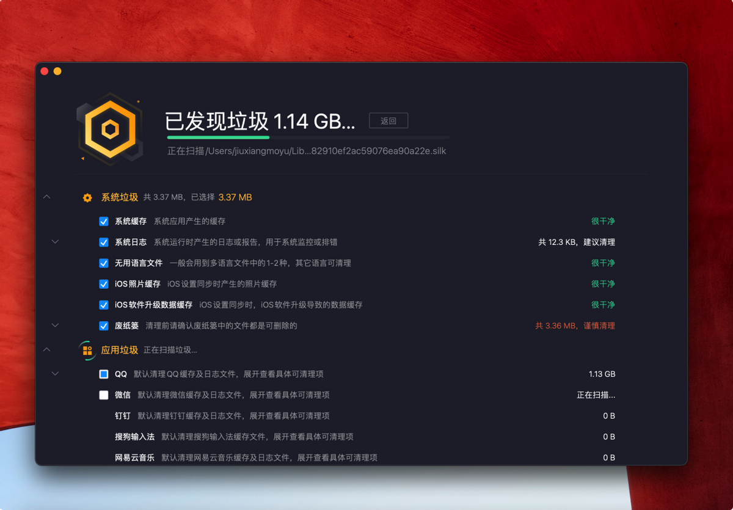733x510 pixels.
Task: Click the 1.13 GB size in QQ row
Action: 602,374
